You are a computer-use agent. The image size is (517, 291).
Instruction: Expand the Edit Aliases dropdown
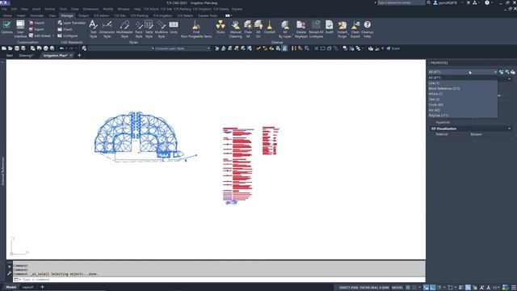tap(53, 36)
